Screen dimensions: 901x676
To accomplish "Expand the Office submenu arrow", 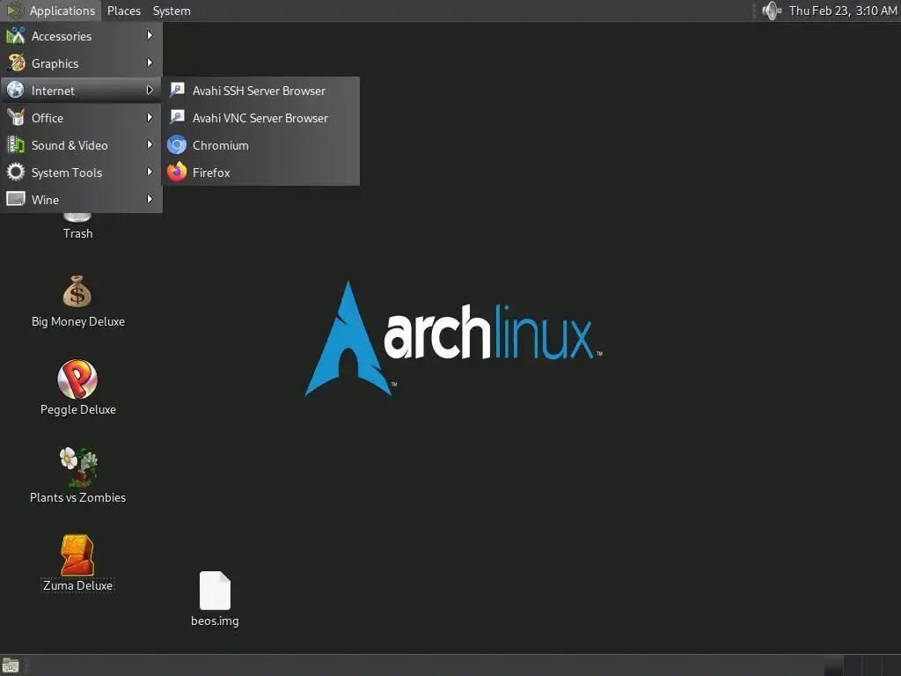I will (150, 117).
